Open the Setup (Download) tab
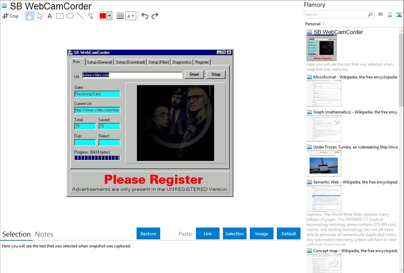 pos(131,62)
